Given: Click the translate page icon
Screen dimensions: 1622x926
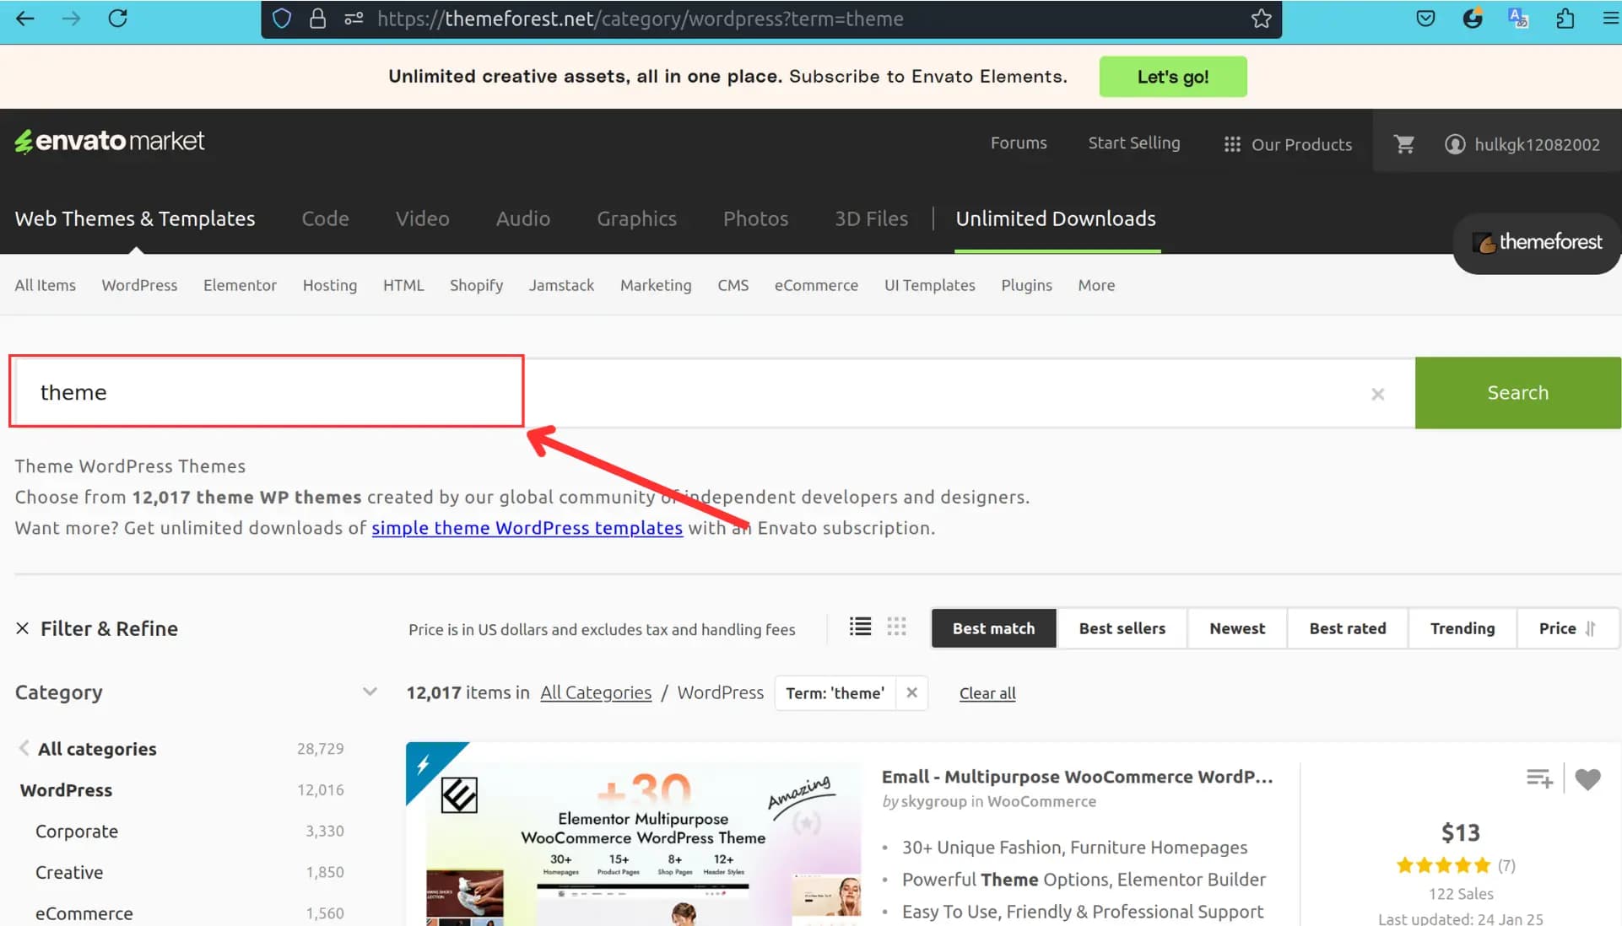Looking at the screenshot, I should coord(1518,19).
